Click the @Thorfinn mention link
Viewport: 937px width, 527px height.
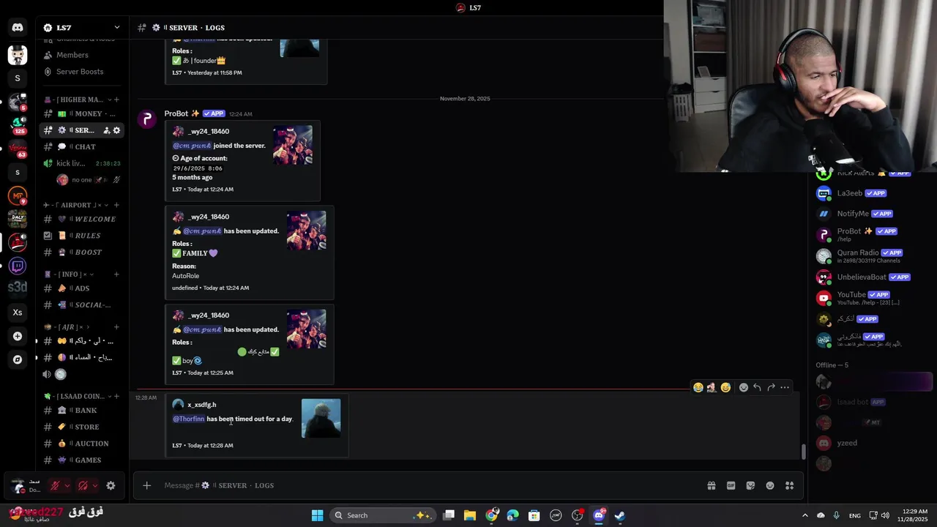point(189,419)
